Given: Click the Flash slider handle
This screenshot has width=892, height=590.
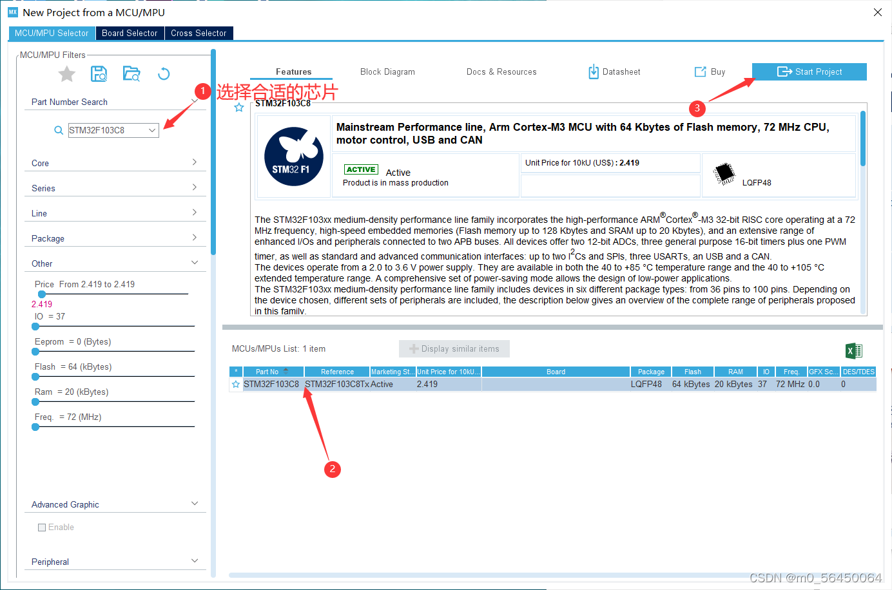Looking at the screenshot, I should click(35, 377).
